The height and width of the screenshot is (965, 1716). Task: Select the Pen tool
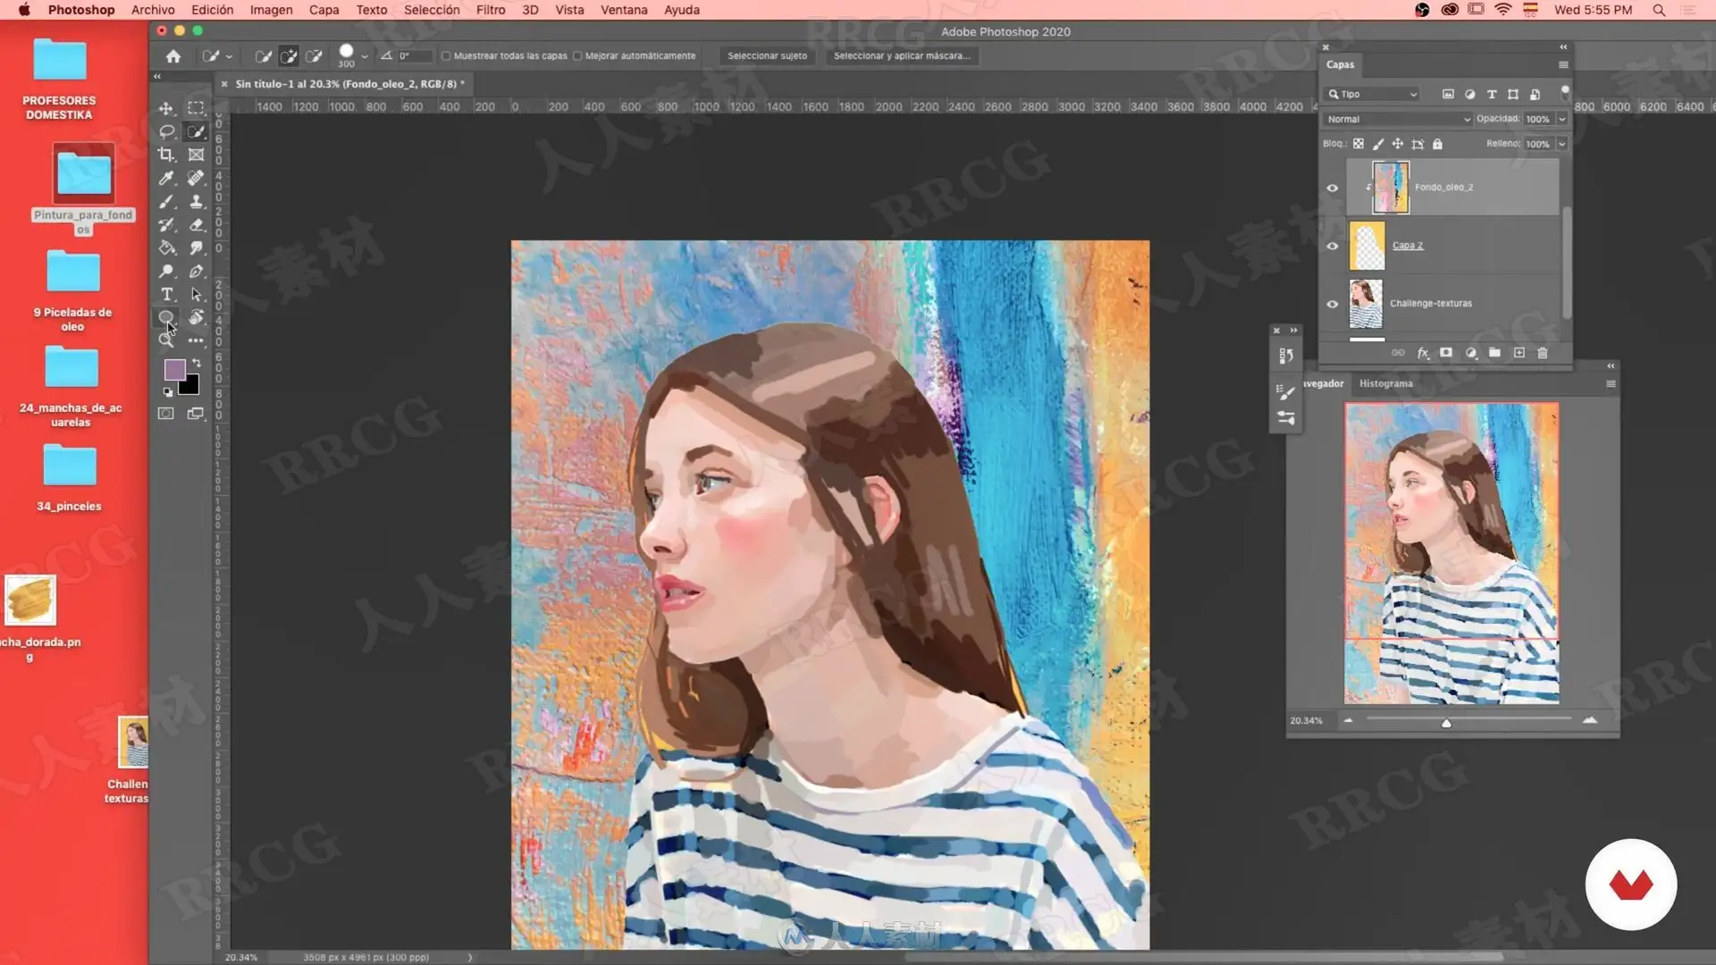click(197, 272)
